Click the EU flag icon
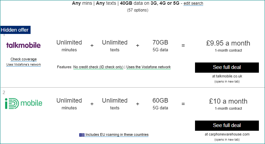265x144 pixels. click(x=82, y=135)
